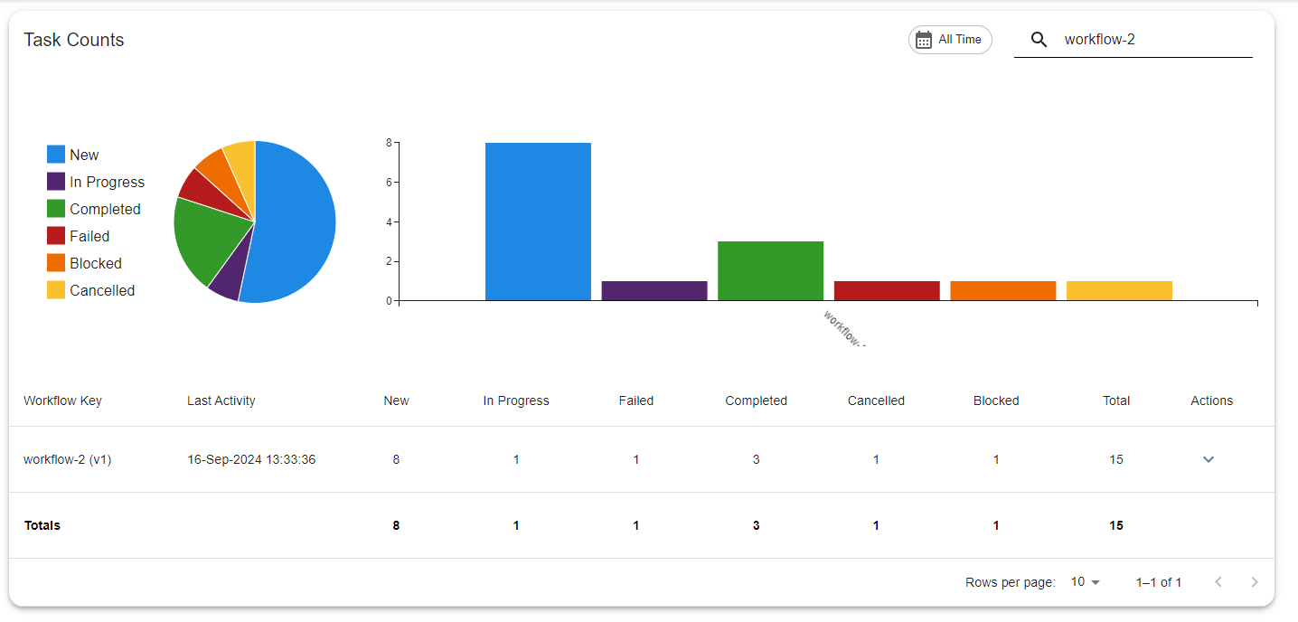
Task: Open the All Time date filter
Action: click(x=950, y=40)
